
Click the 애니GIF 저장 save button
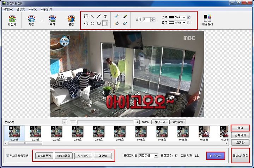[240, 156]
